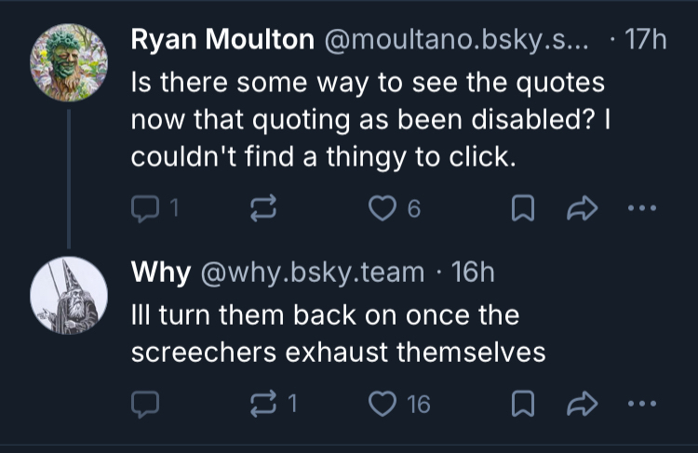Open Ryan Moulton's profile avatar

click(x=70, y=60)
